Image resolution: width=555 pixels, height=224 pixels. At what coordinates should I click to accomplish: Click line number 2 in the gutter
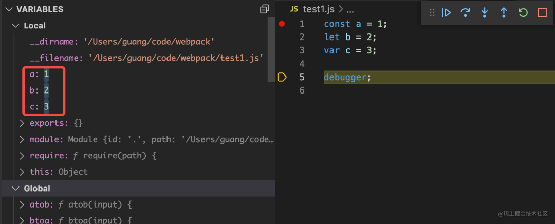(x=302, y=37)
